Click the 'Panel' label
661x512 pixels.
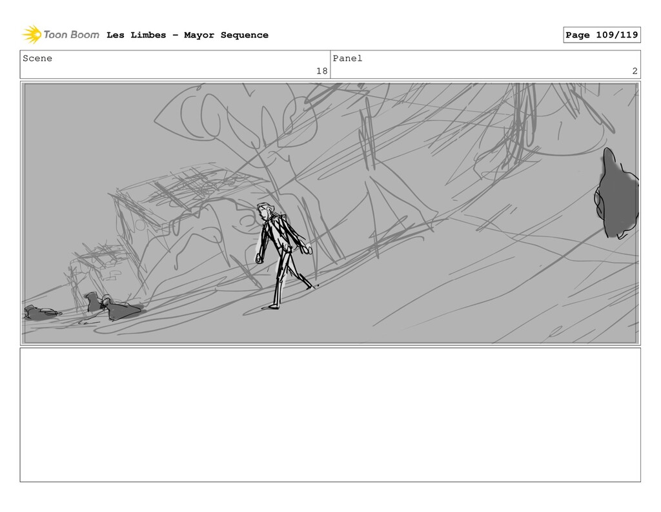pyautogui.click(x=347, y=58)
